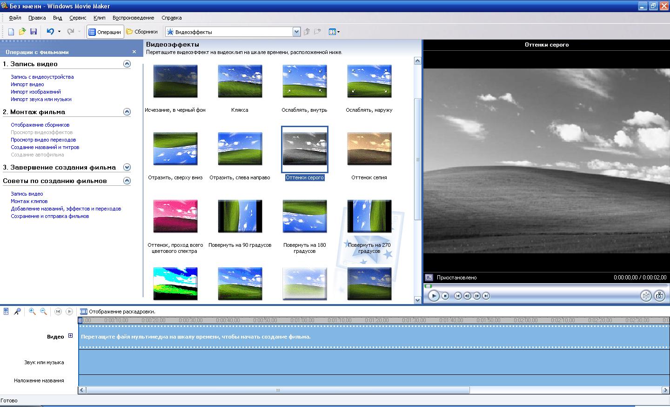Save the project with the floppy disk icon
Viewport: 670px width, 407px height.
pyautogui.click(x=33, y=32)
